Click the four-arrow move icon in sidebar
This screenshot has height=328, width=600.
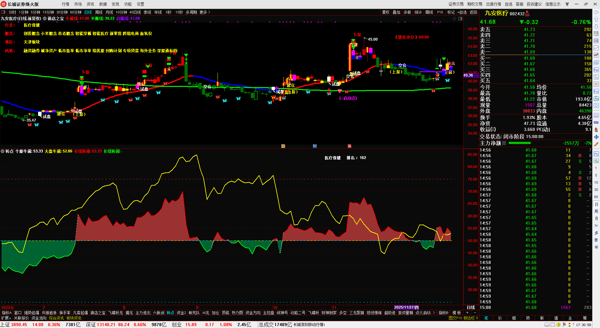coord(596,137)
